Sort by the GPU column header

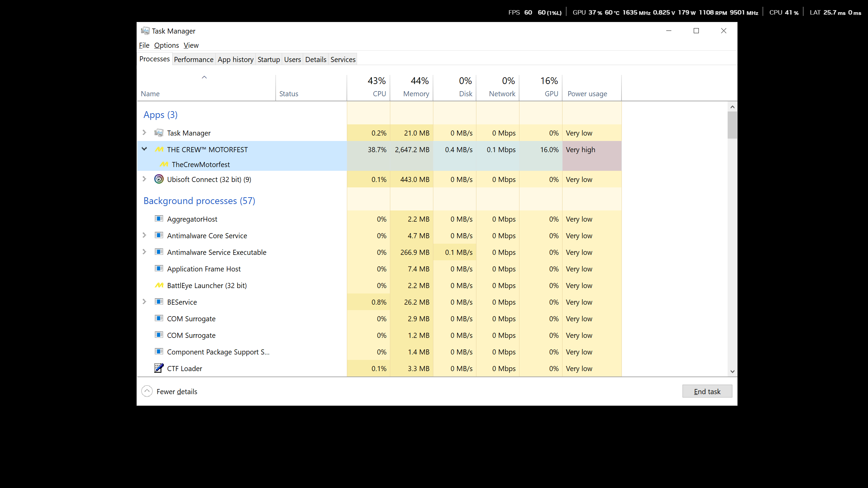click(x=541, y=87)
